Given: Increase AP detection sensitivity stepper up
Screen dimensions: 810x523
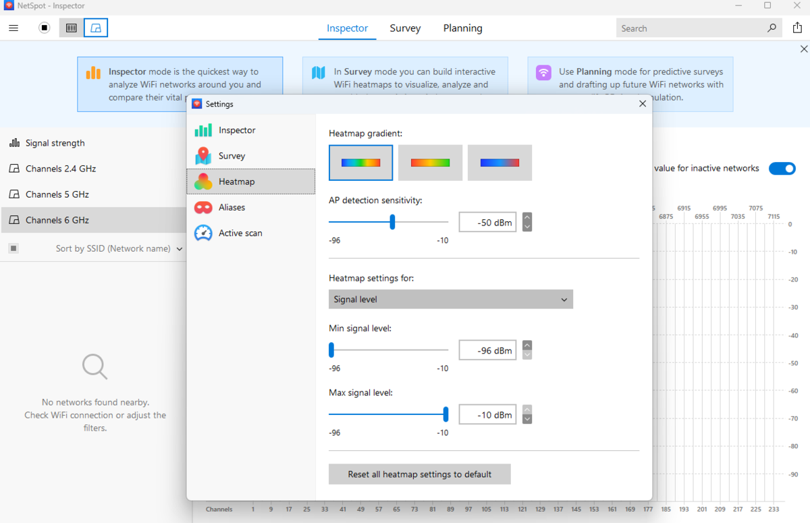Looking at the screenshot, I should tap(527, 217).
